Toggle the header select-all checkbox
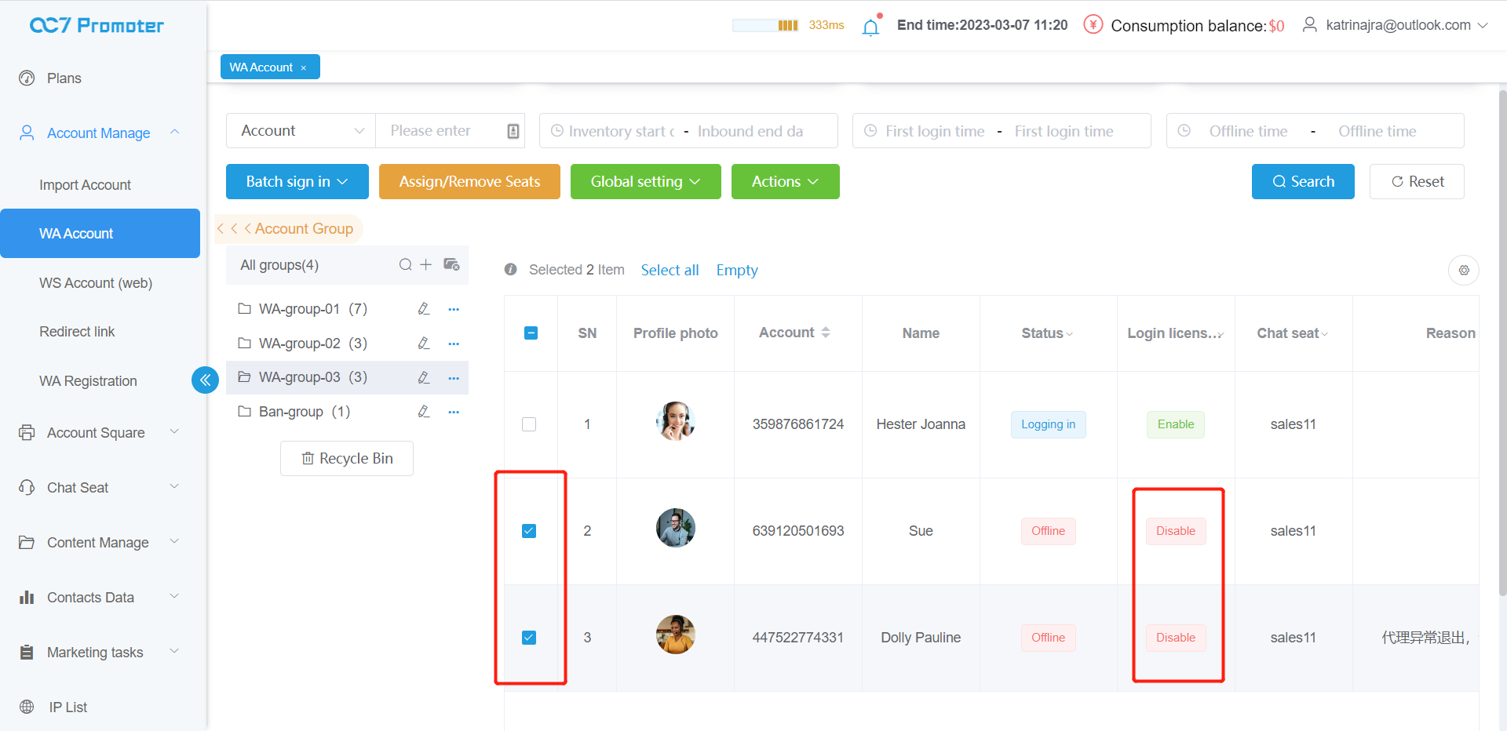Viewport: 1507px width, 731px height. pyautogui.click(x=531, y=333)
